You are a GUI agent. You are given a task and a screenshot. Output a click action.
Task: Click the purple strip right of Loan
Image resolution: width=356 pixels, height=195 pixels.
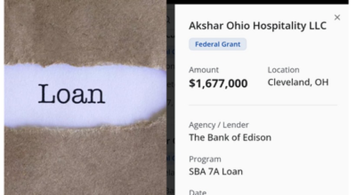pyautogui.click(x=135, y=93)
